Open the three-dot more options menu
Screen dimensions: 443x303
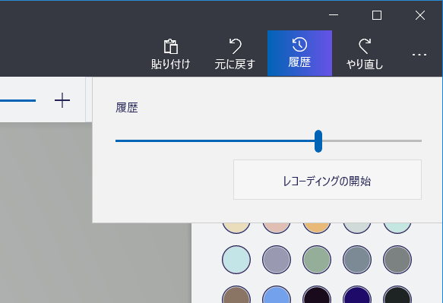pyautogui.click(x=419, y=55)
